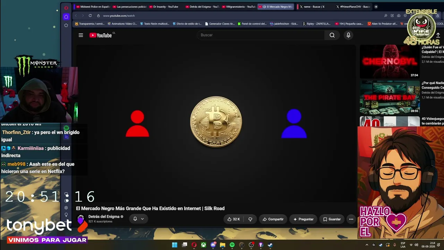Switch to #PrimerPlanoCHV - Buscar tab
Image resolution: width=444 pixels, height=250 pixels.
(x=352, y=7)
